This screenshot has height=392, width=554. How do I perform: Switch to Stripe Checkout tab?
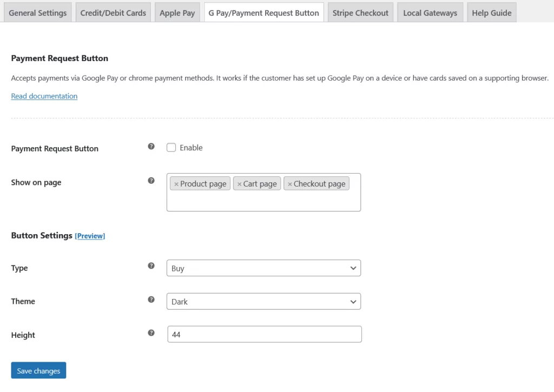[x=360, y=13]
